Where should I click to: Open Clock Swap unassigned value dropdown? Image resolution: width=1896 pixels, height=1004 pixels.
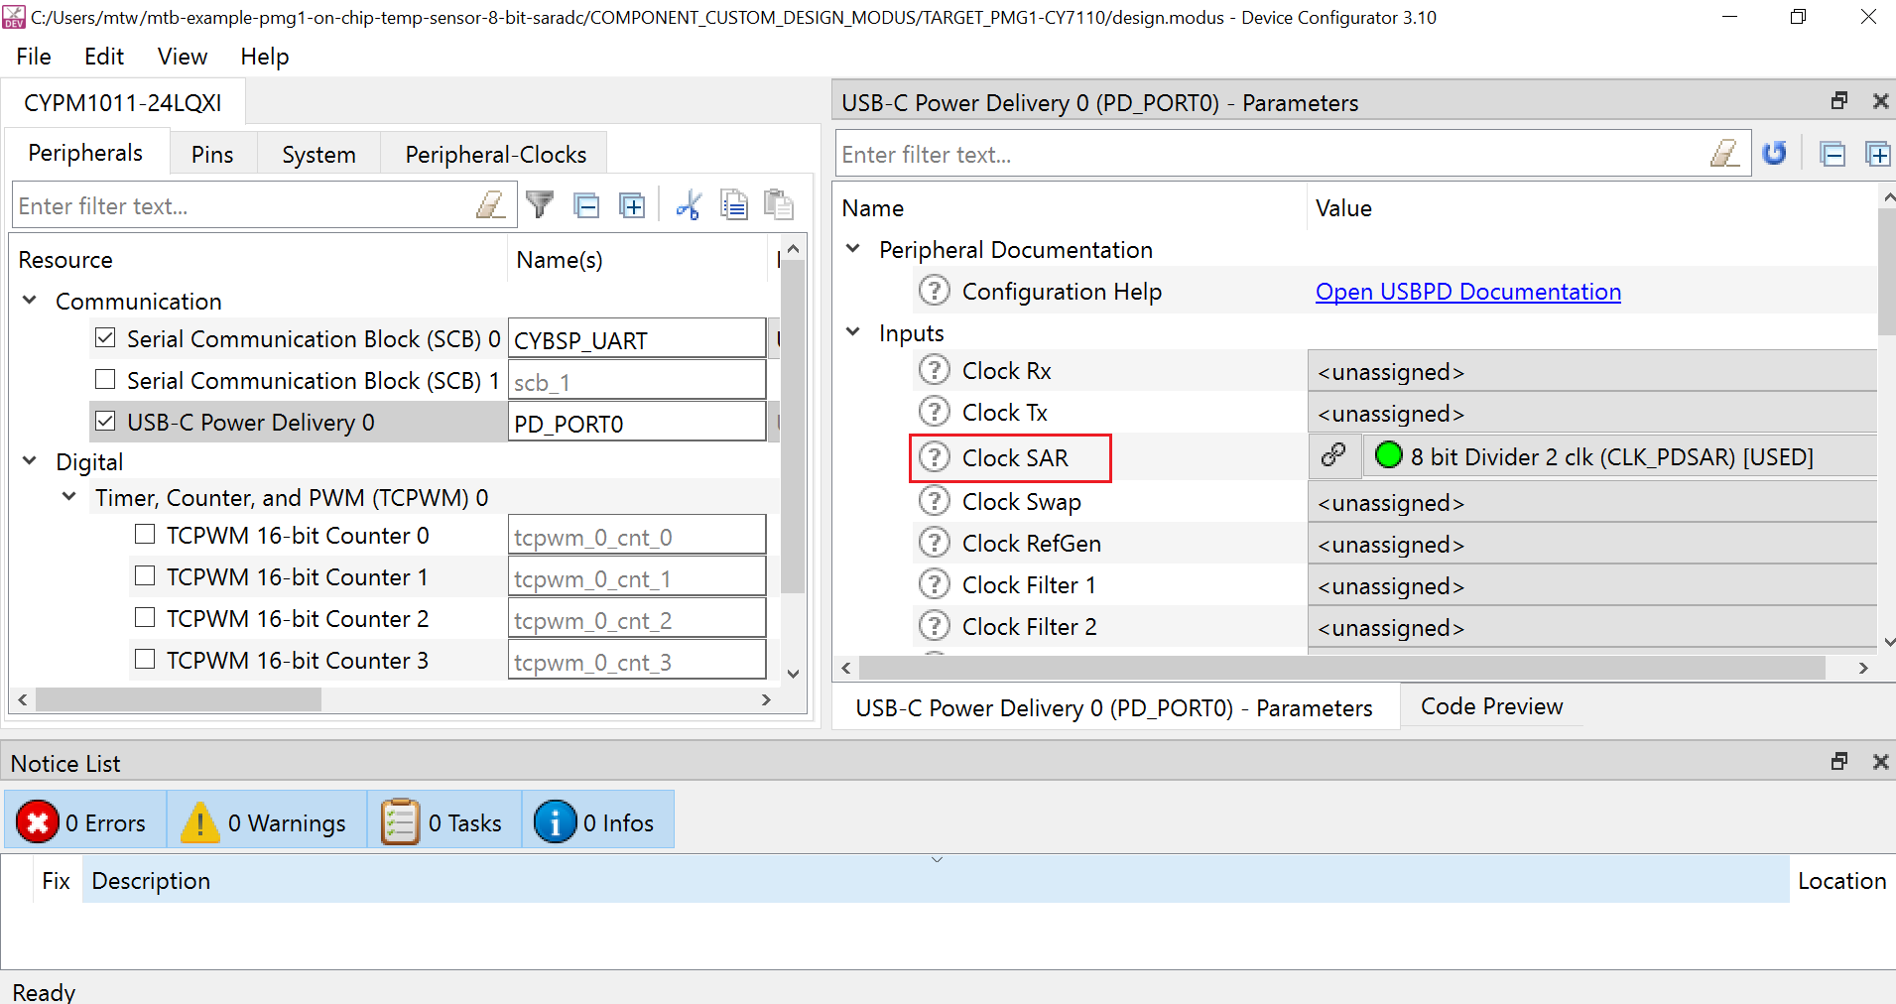(1592, 502)
